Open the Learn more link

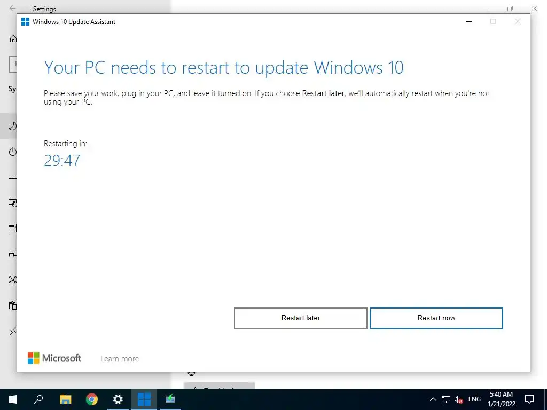[120, 358]
